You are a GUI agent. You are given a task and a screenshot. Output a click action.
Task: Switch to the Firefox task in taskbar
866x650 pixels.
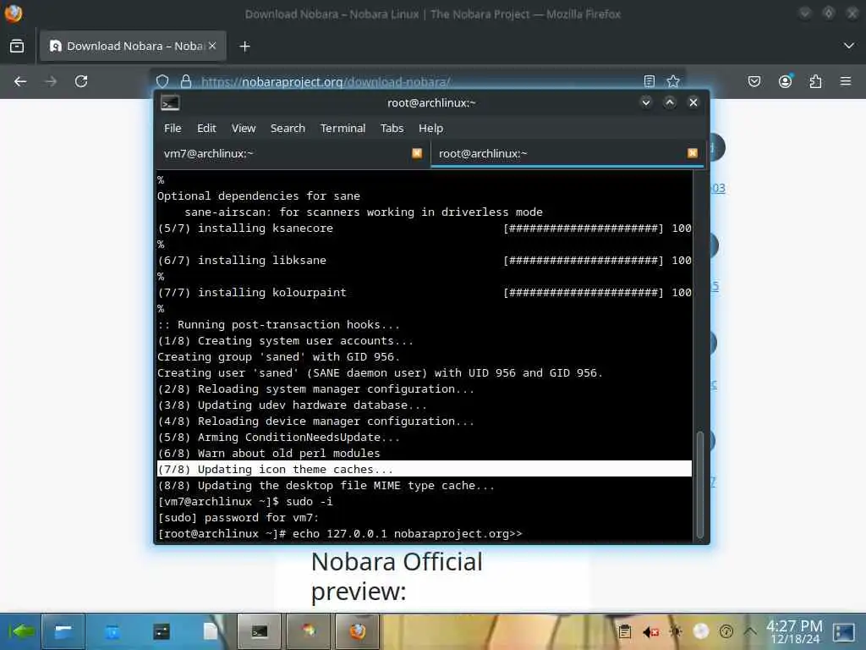[357, 631]
